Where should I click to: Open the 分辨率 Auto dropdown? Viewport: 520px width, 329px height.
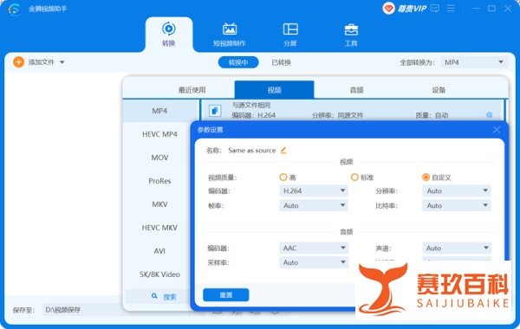pyautogui.click(x=457, y=190)
